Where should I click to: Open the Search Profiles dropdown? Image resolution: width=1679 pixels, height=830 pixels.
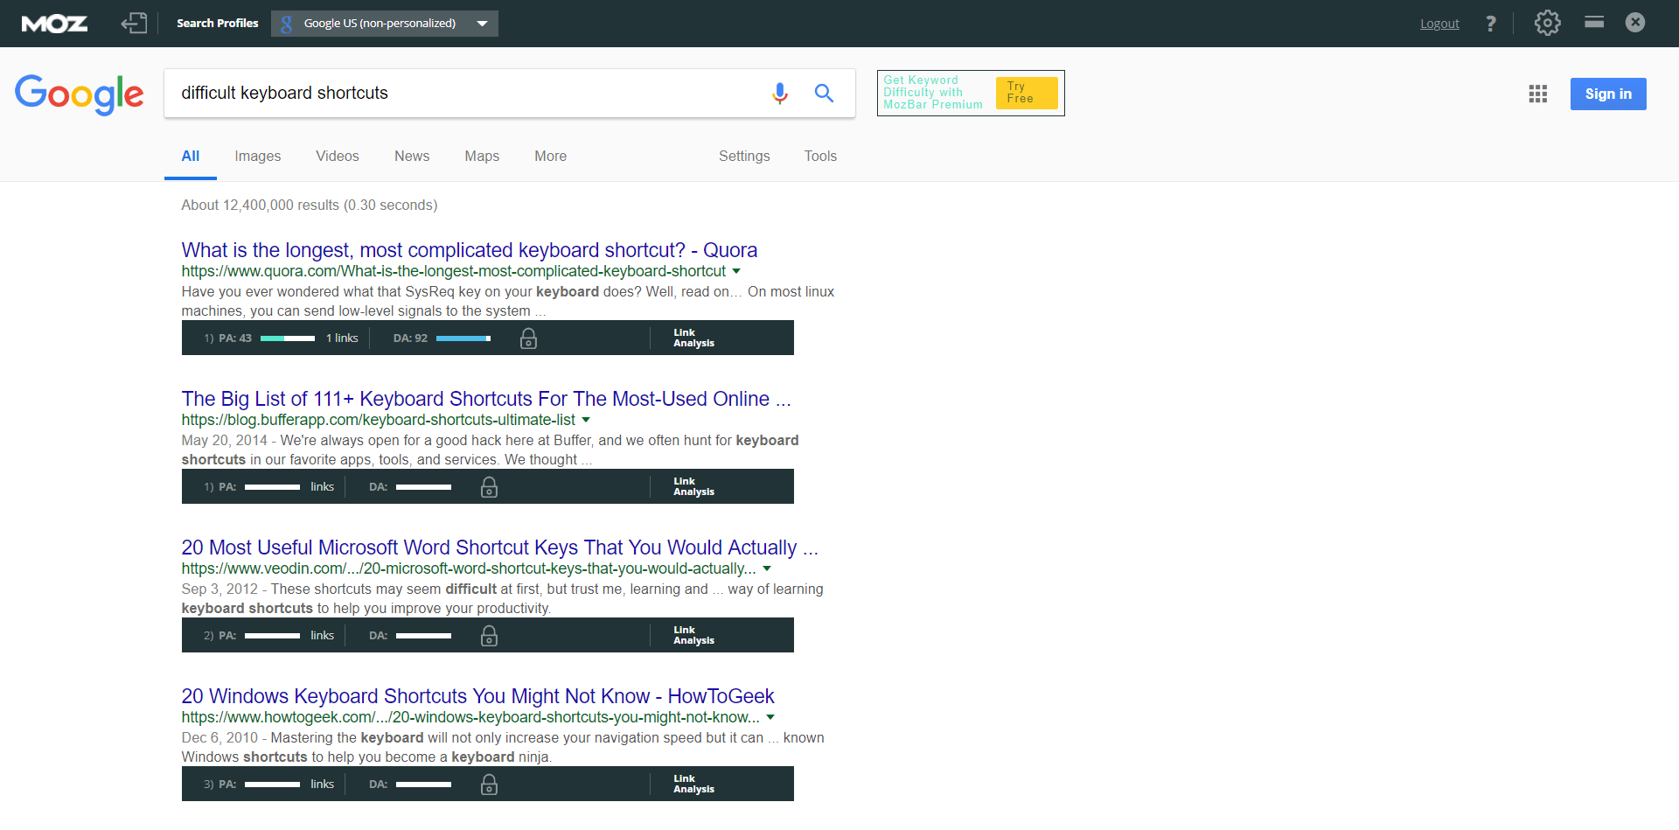pos(385,24)
